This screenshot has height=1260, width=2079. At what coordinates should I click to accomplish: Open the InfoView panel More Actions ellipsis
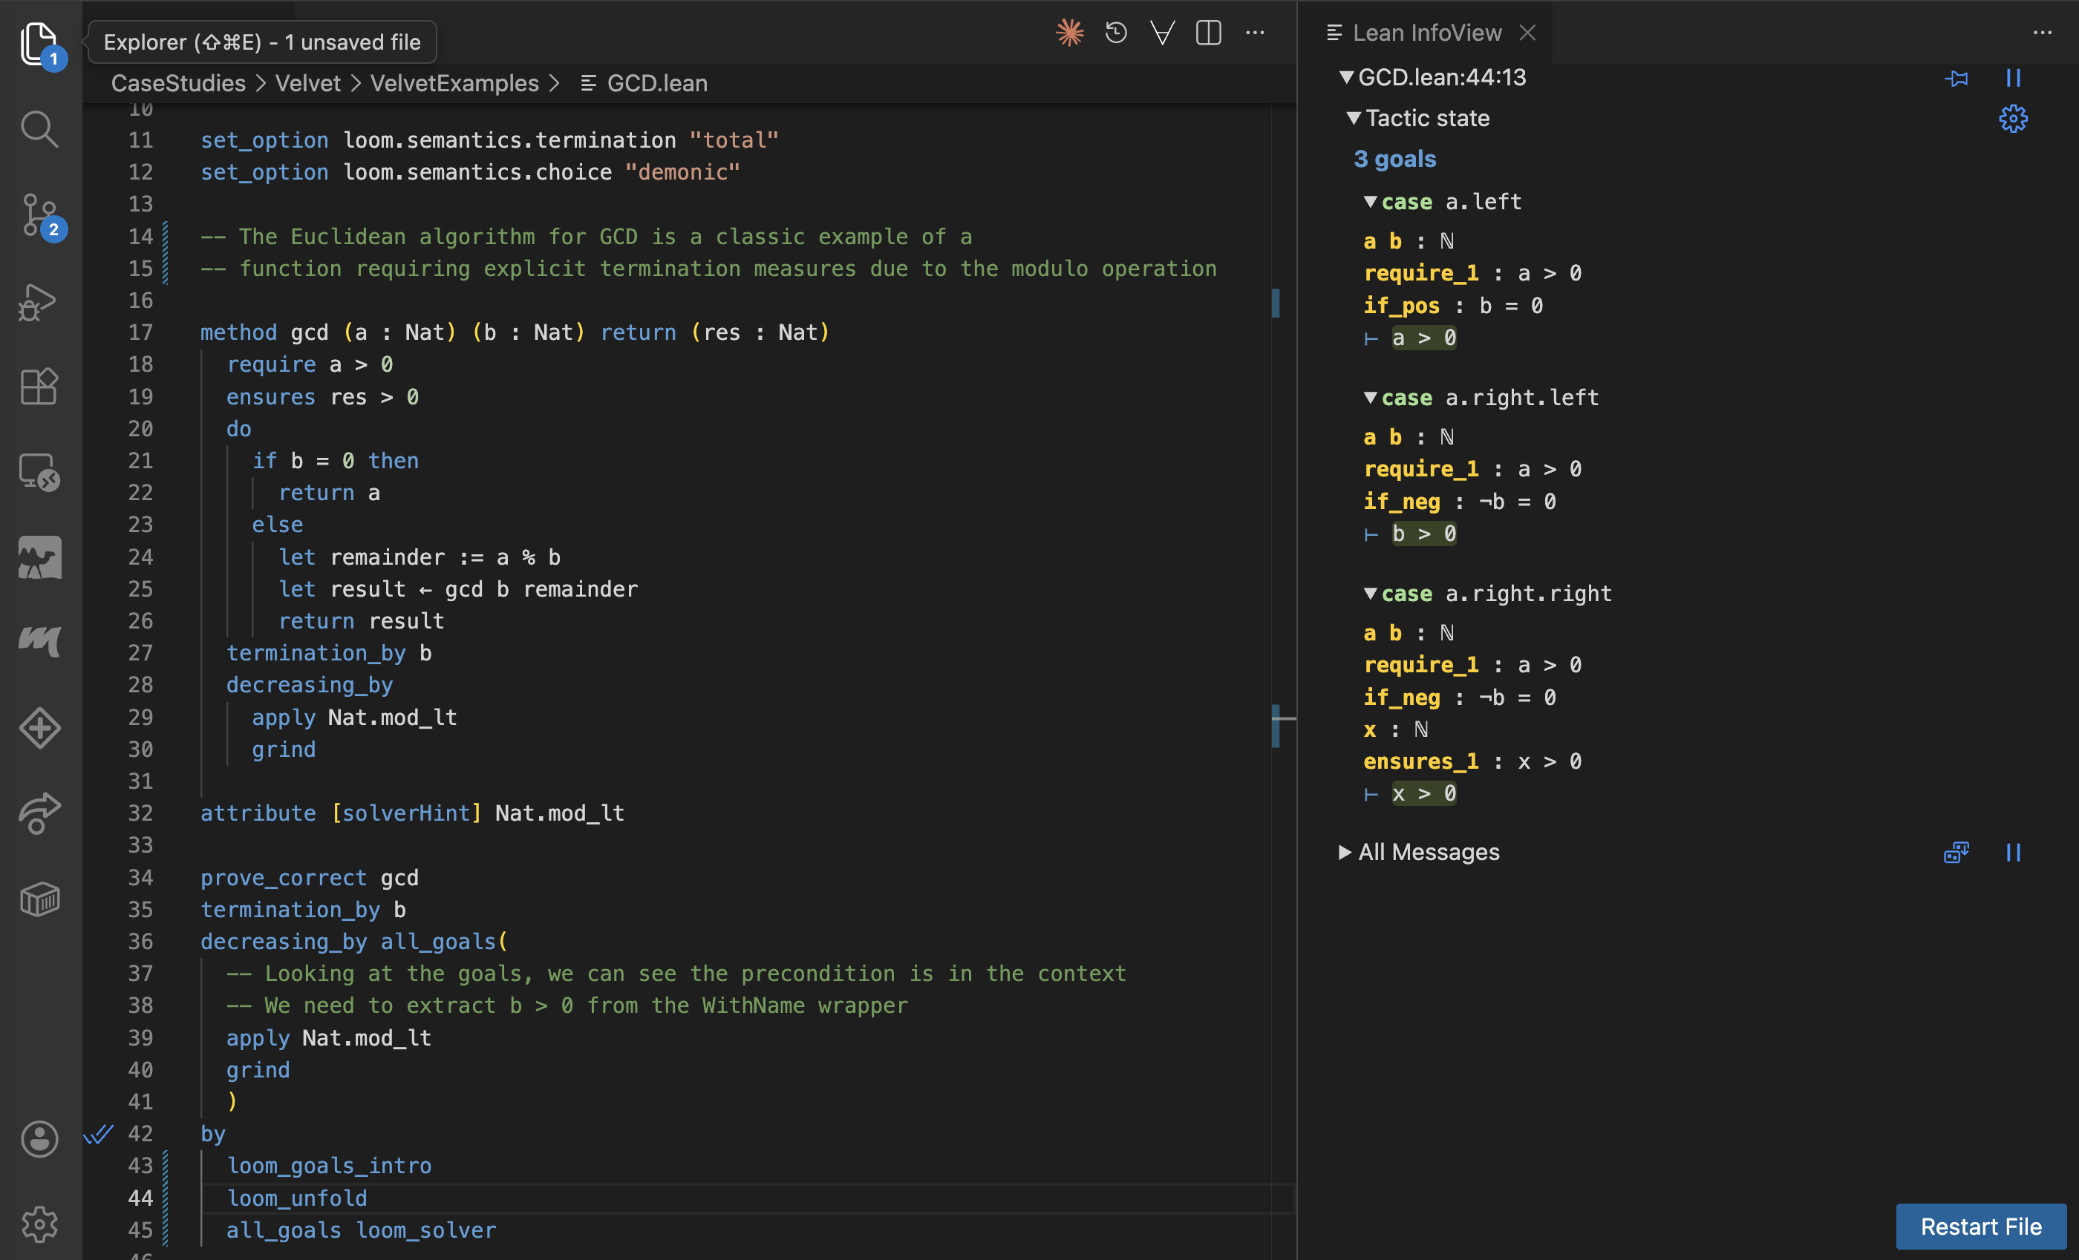click(x=2042, y=33)
